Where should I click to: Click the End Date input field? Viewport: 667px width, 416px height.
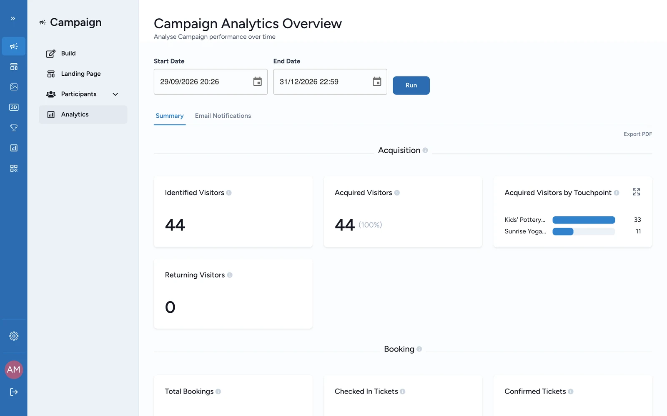coord(330,82)
